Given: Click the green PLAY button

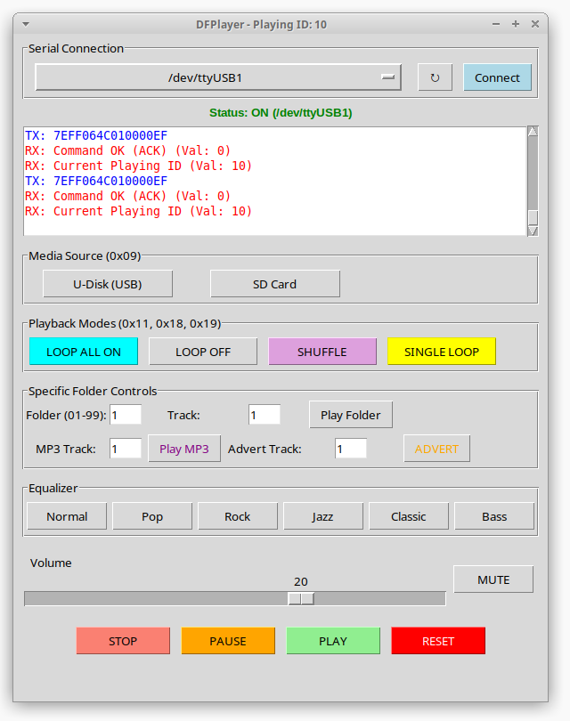Looking at the screenshot, I should coord(333,641).
